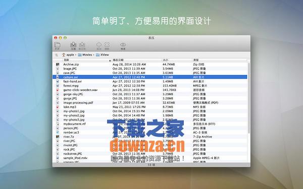Click the file icon of game-click-wooden.wav
303x189 pixels.
coord(58,90)
